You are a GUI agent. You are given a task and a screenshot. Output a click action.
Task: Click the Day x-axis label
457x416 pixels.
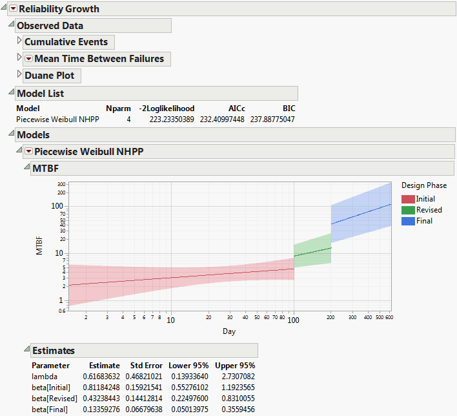point(230,331)
